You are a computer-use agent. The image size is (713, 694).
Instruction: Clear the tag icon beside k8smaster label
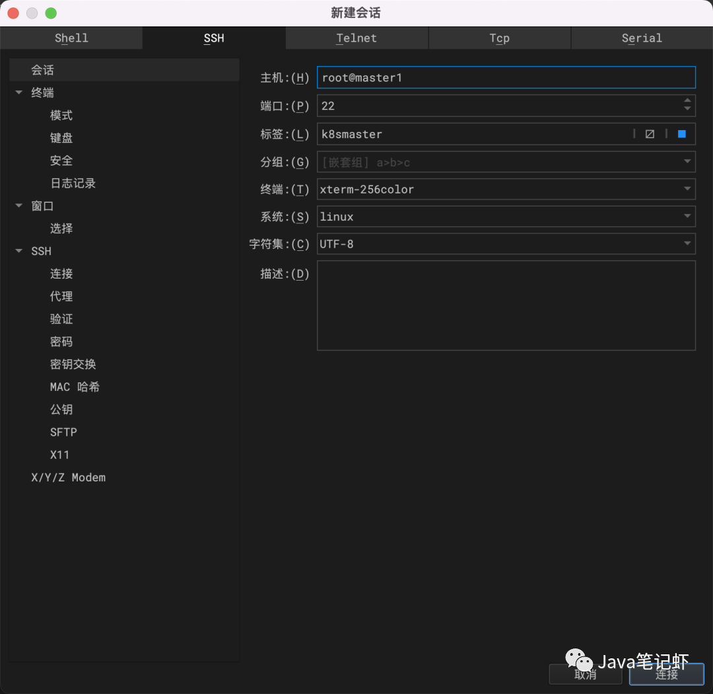pyautogui.click(x=650, y=133)
